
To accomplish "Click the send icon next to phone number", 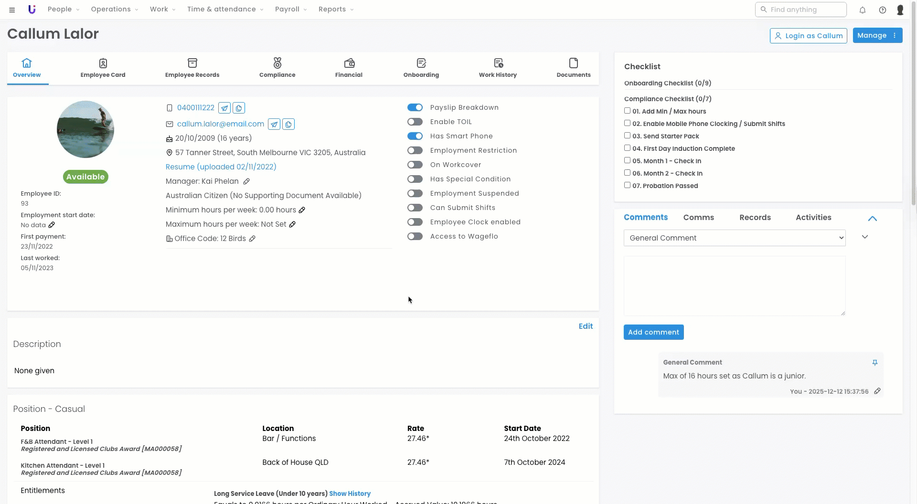I will (x=224, y=108).
